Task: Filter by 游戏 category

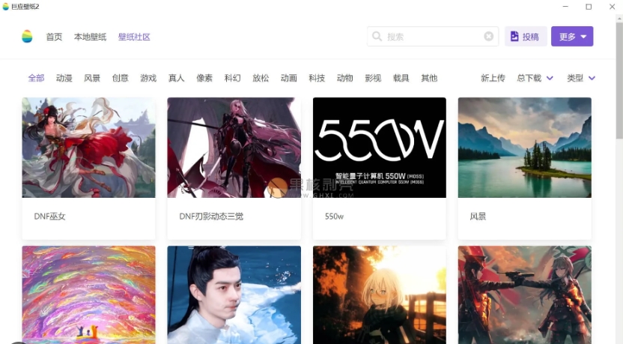Action: tap(148, 78)
